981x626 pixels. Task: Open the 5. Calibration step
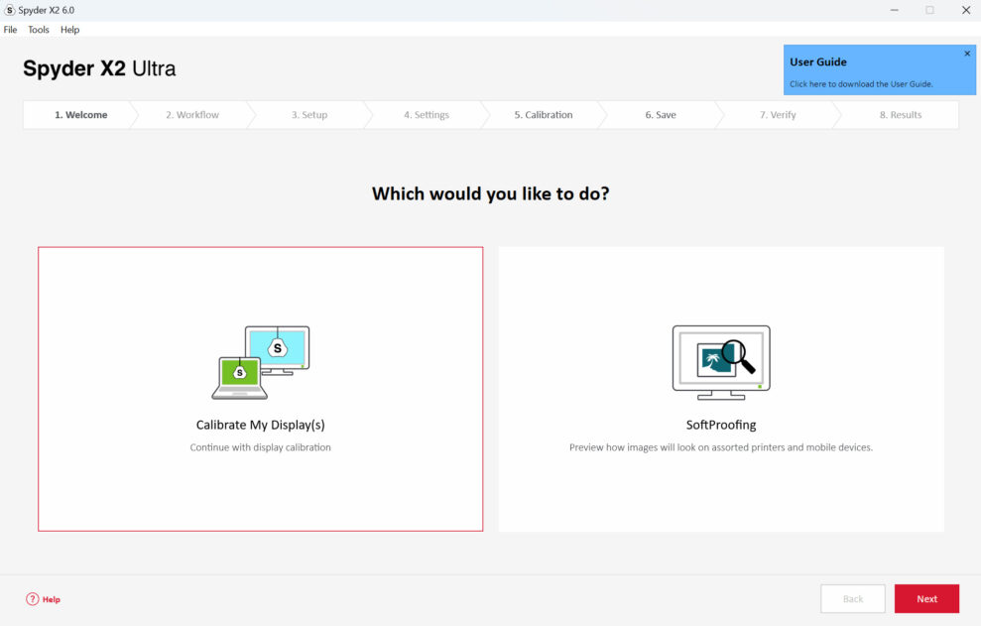543,115
